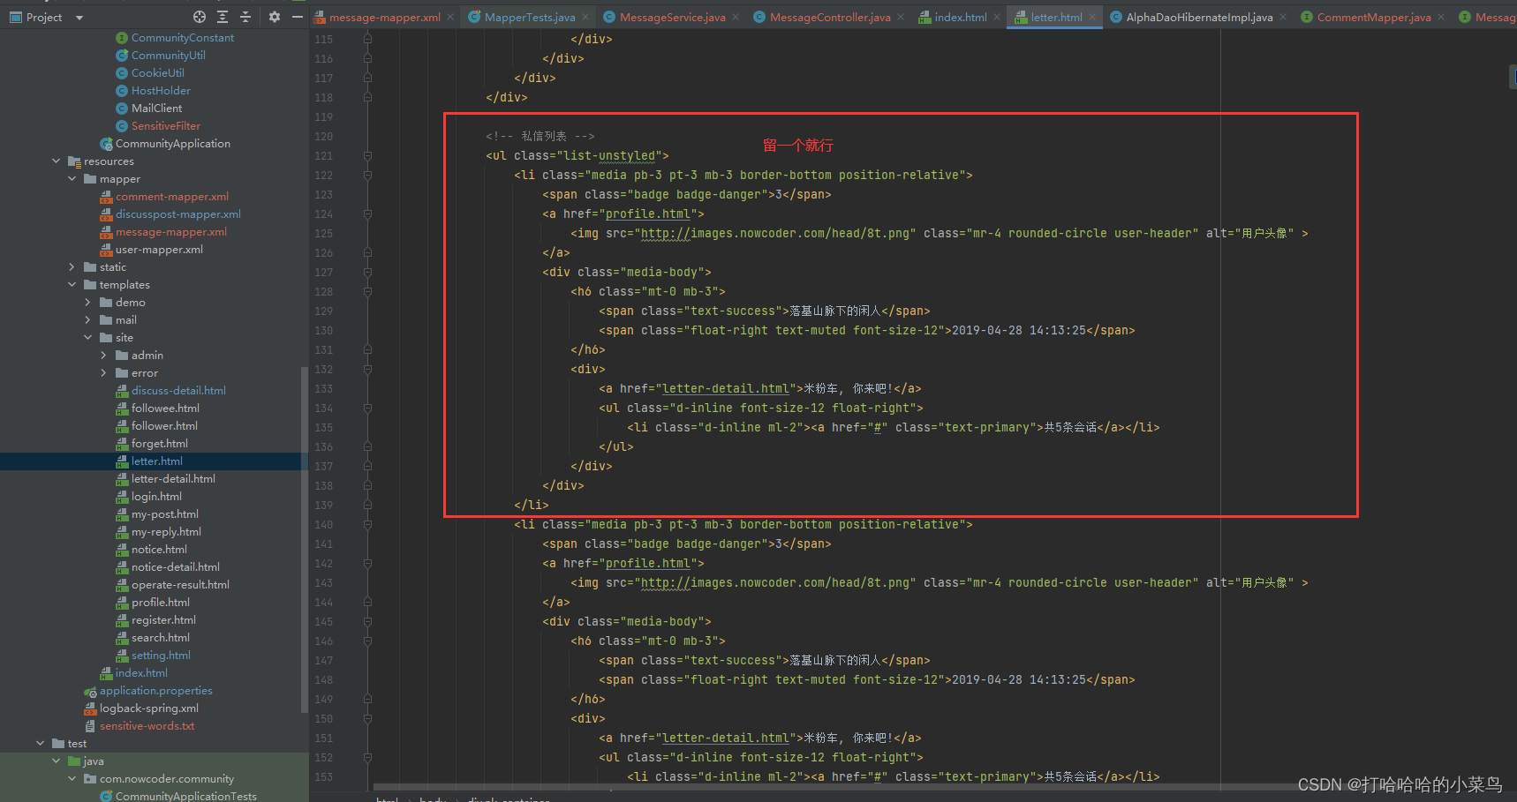Open CommunityApplication class
The image size is (1517, 802).
(172, 143)
